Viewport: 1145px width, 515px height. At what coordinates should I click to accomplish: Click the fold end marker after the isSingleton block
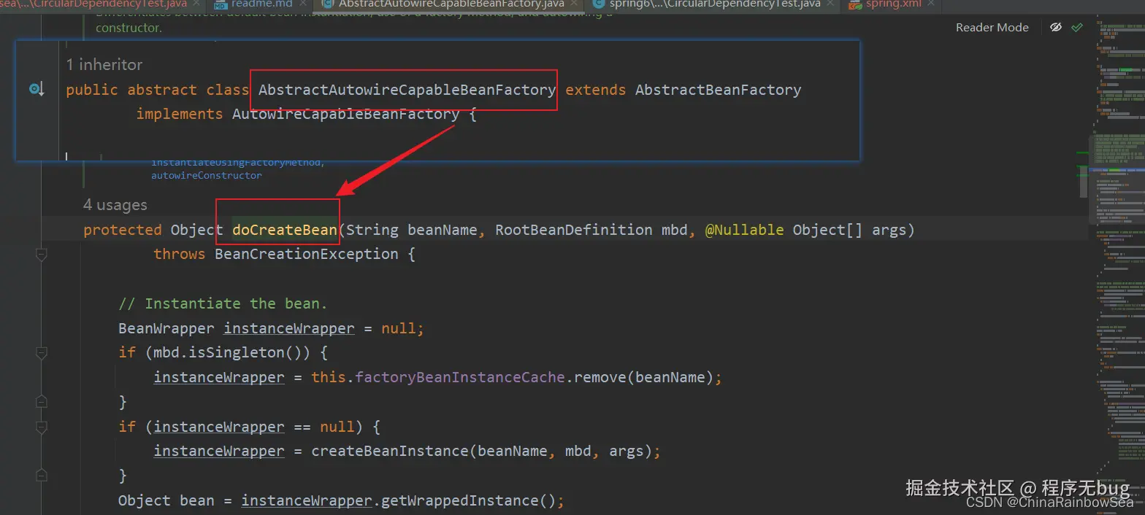(x=41, y=402)
